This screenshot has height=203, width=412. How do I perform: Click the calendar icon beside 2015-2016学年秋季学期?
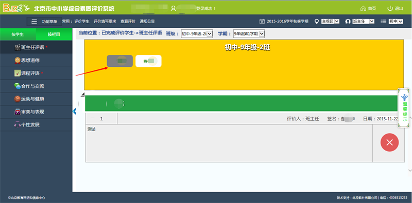tap(262, 22)
